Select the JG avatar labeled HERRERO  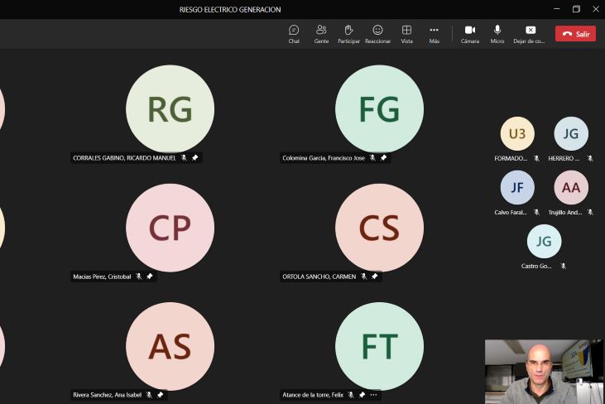tap(571, 133)
